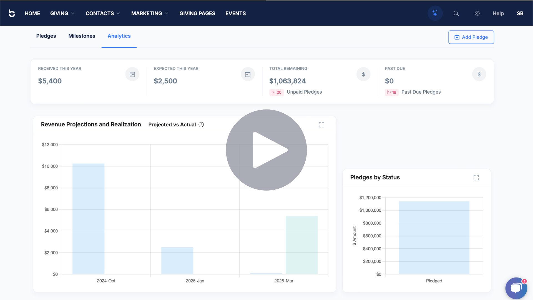
Task: Go to Home in navigation
Action: point(32,13)
